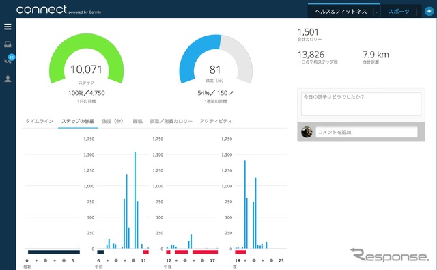This screenshot has width=437, height=270.
Task: Click the 13,826 average steps value
Action: [x=311, y=55]
